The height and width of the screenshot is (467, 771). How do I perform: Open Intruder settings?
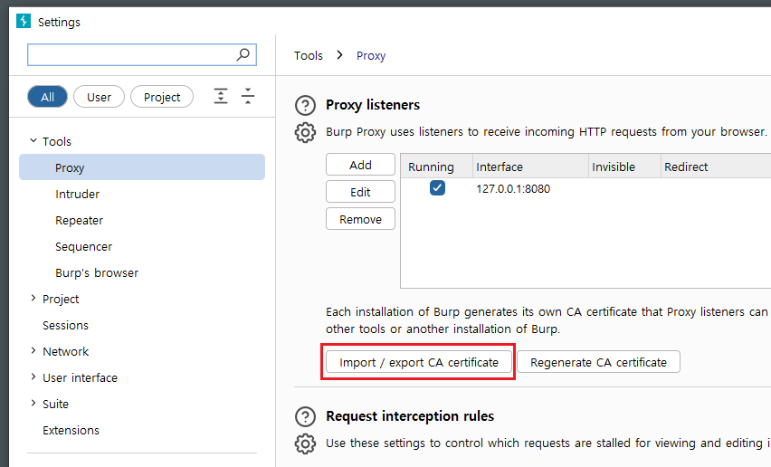click(77, 195)
